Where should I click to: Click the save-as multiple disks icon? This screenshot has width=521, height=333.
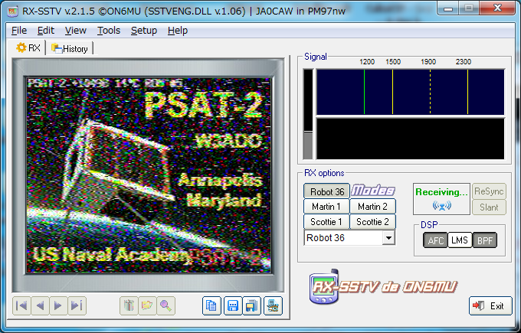click(x=252, y=305)
